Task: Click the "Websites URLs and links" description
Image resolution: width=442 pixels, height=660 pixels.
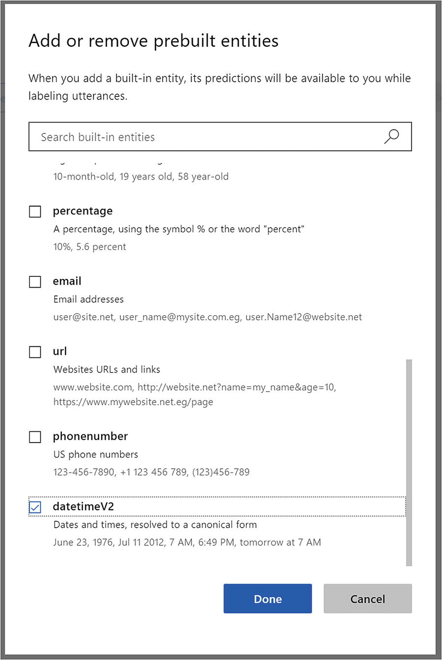Action: pos(107,369)
